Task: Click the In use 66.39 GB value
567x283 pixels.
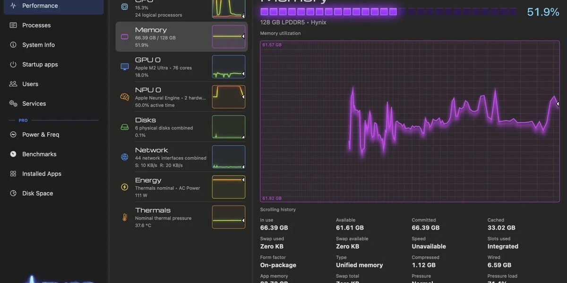Action: click(274, 228)
